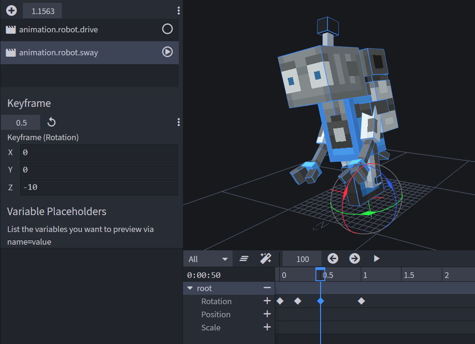
Task: Click the Z rotation value field showing -10
Action: (99, 187)
